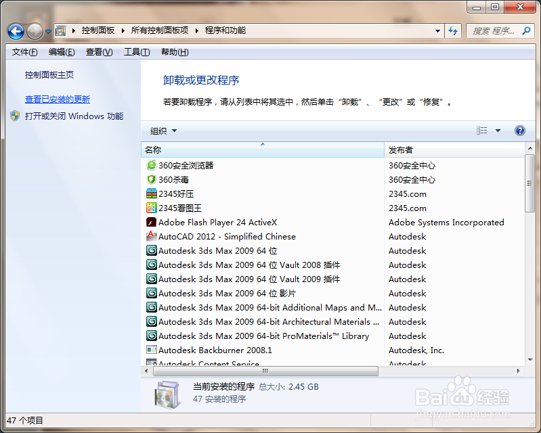Select AutoCAD 2012 - Simplified Chinese entry
This screenshot has height=433, width=541.
point(227,237)
